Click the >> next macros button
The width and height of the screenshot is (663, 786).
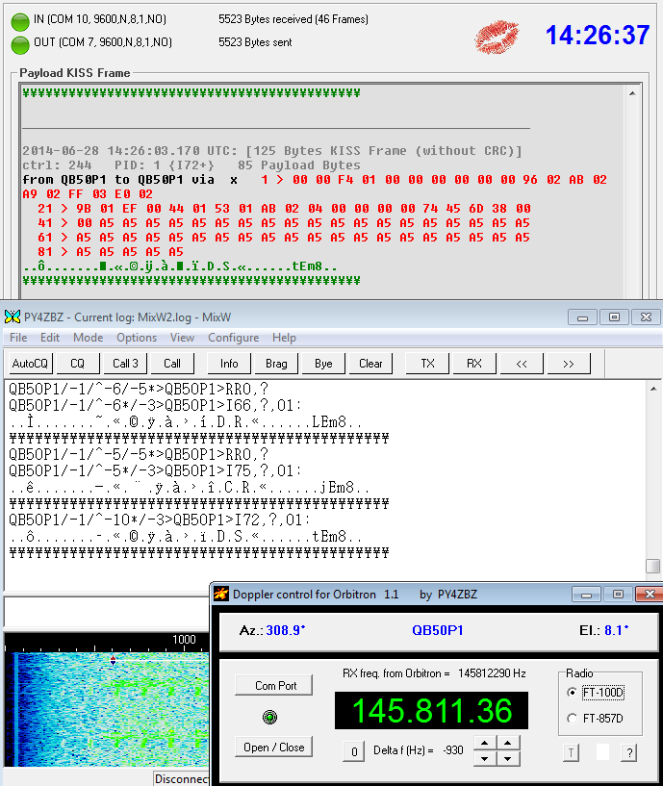click(x=569, y=364)
